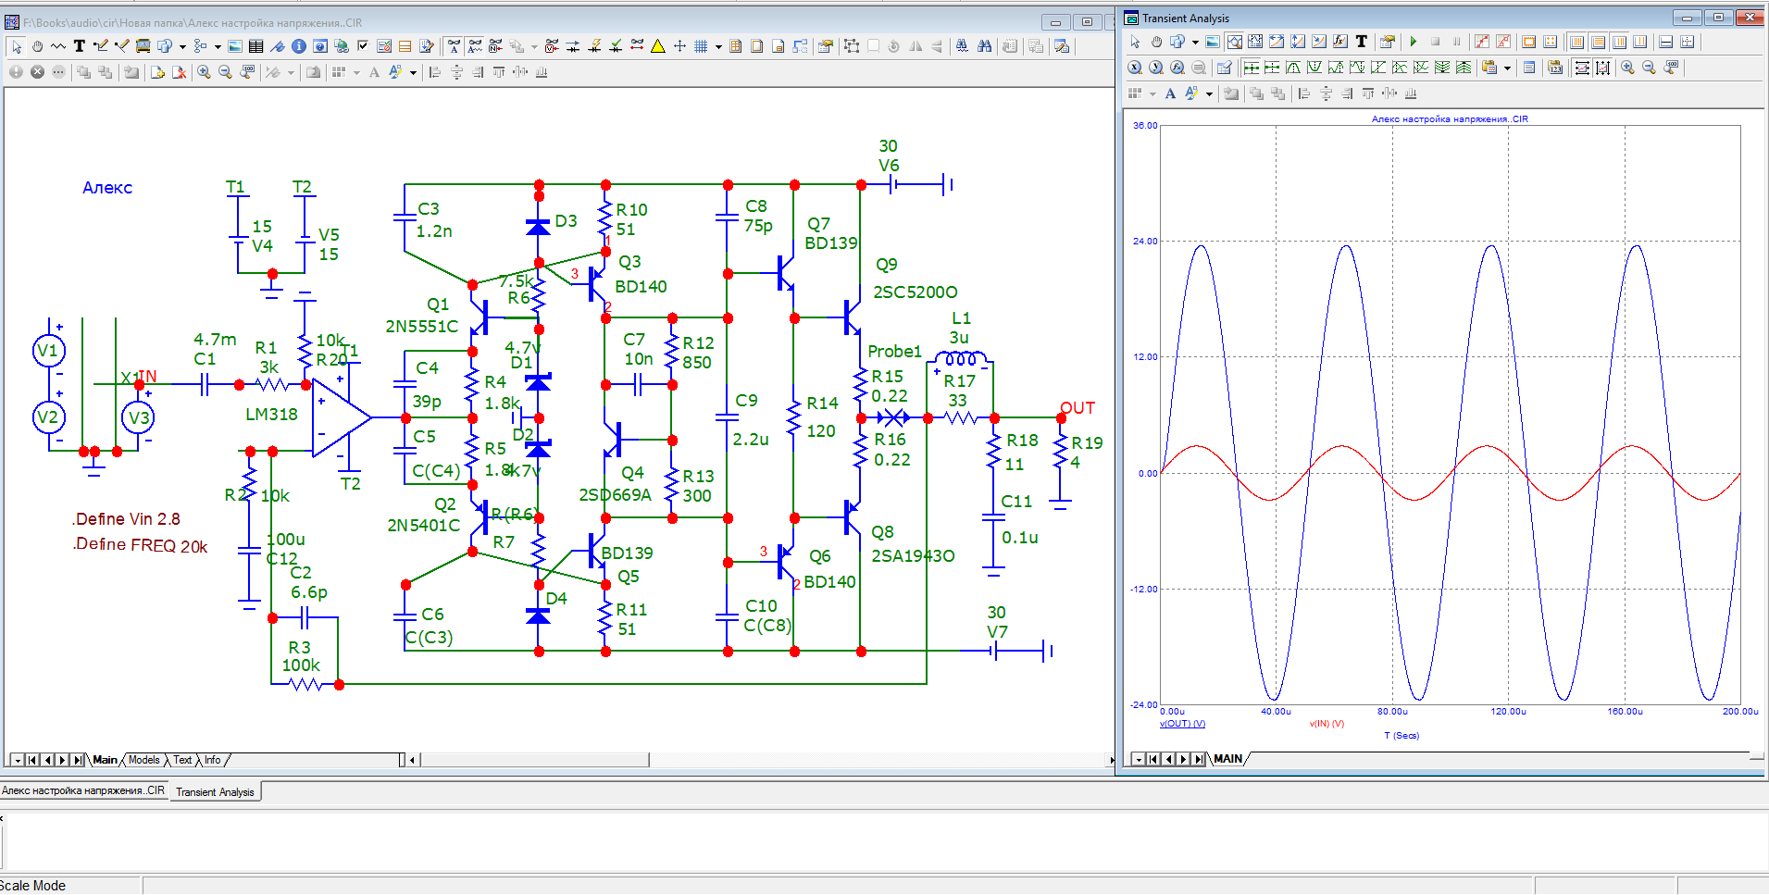The height and width of the screenshot is (895, 1769).
Task: Select the pan hand tool in schematic toolbar
Action: [x=37, y=46]
